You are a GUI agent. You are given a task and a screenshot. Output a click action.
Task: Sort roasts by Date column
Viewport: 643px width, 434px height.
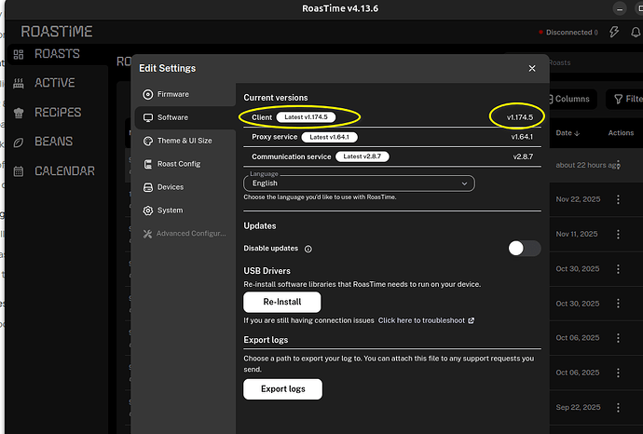[567, 133]
